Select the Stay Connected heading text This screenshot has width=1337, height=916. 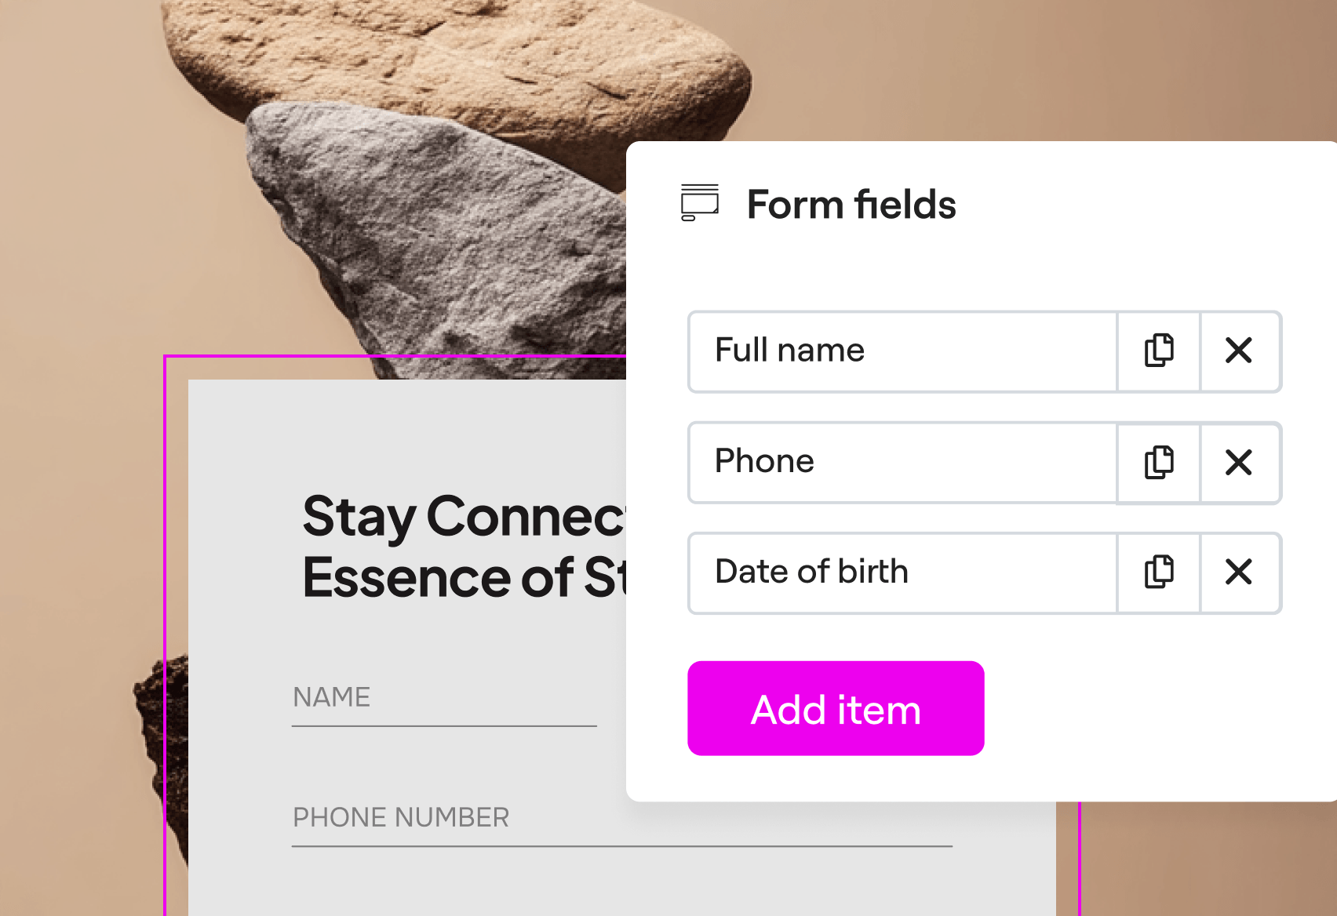tap(464, 518)
